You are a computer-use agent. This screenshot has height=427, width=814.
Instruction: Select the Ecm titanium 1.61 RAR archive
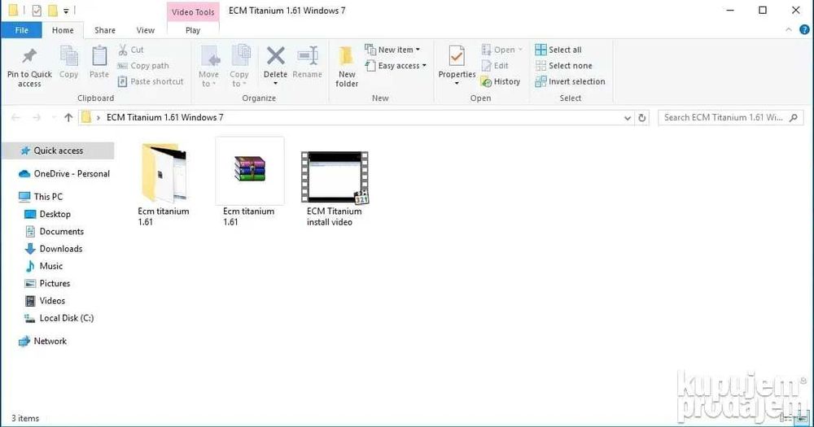[x=249, y=183]
